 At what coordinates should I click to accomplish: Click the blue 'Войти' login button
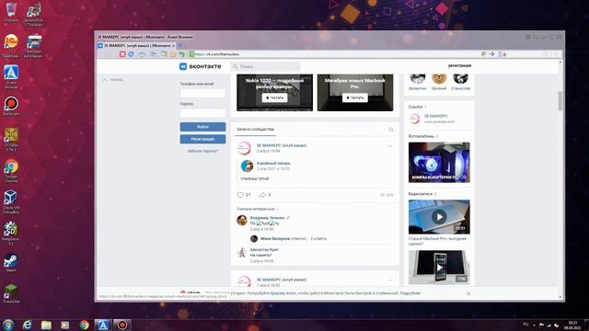point(202,127)
